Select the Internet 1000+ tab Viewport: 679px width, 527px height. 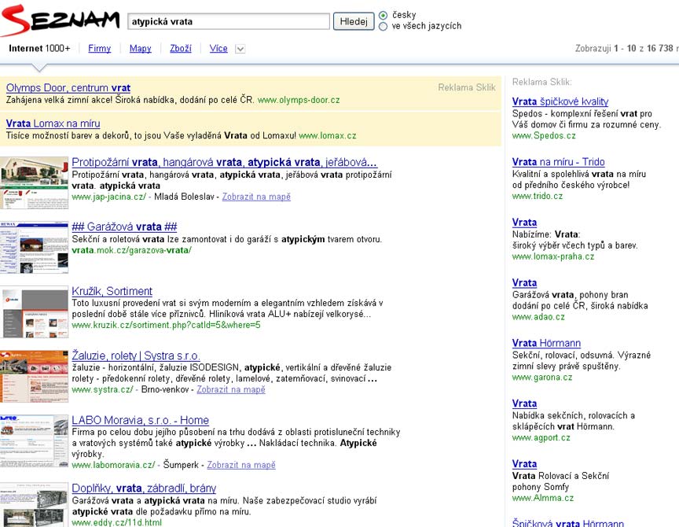pos(39,49)
